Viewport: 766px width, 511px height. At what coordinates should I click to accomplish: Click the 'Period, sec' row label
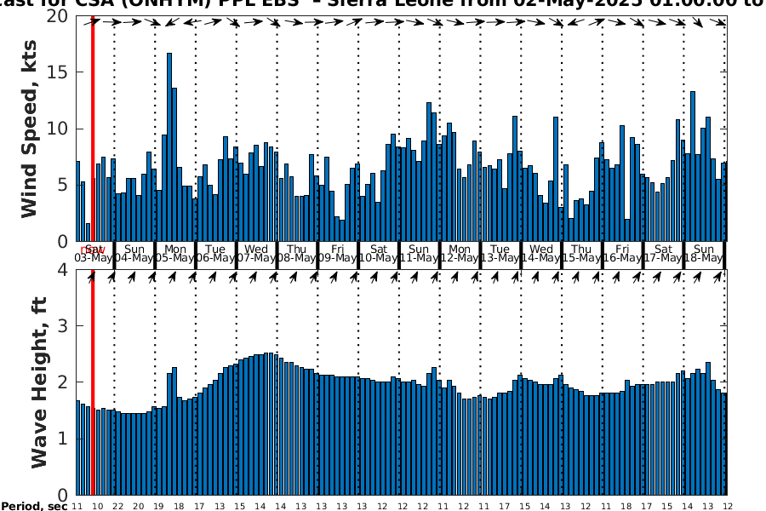(34, 506)
